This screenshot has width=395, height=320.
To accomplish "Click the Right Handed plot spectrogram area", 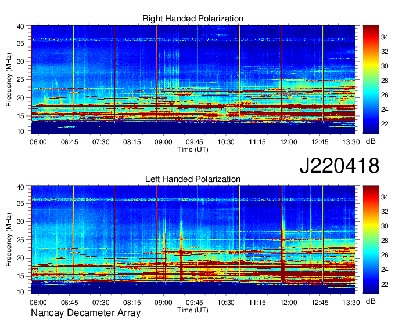I will click(x=193, y=79).
